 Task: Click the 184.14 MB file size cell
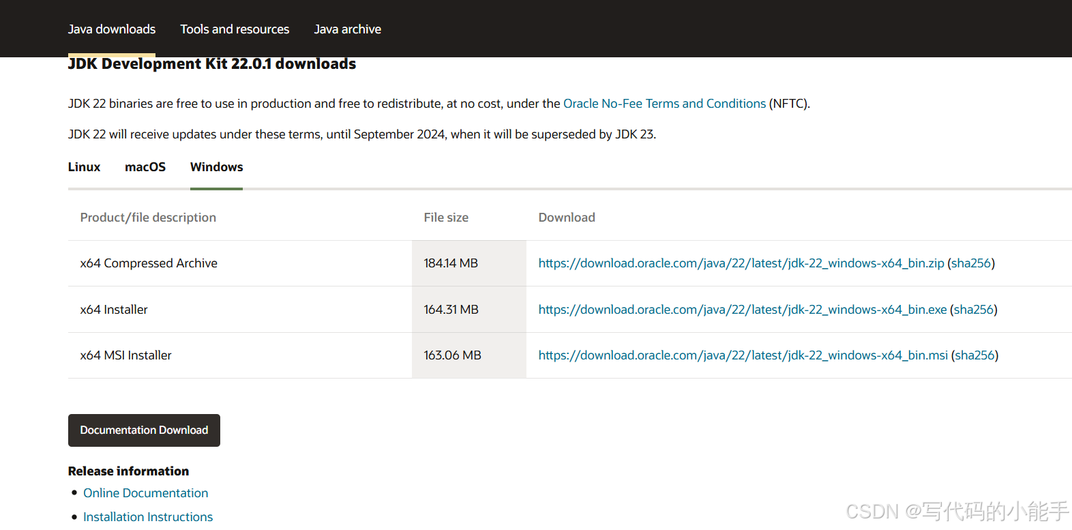pos(469,263)
